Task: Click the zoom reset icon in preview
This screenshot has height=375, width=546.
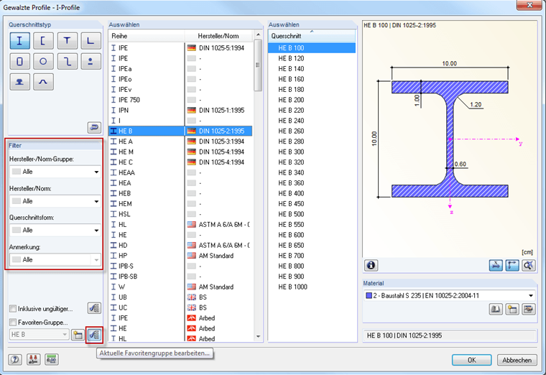Action: click(529, 265)
